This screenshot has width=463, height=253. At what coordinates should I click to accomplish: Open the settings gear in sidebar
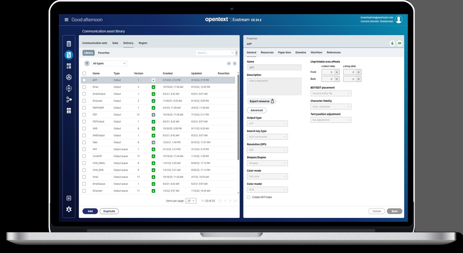coord(69,209)
